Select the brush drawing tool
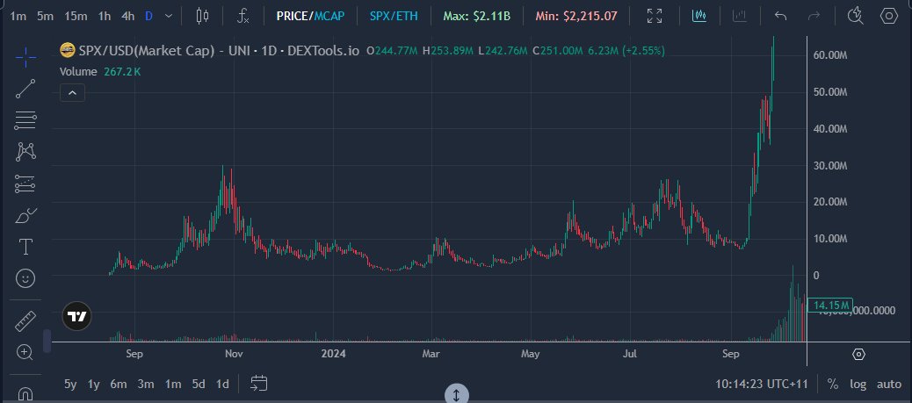Screen dimensions: 912x403 pyautogui.click(x=25, y=216)
